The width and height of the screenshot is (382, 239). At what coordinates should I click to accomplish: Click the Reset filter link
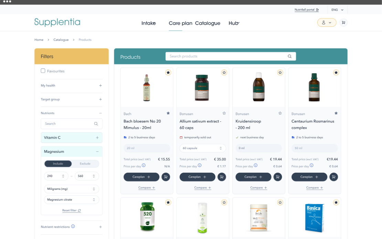[x=71, y=210]
